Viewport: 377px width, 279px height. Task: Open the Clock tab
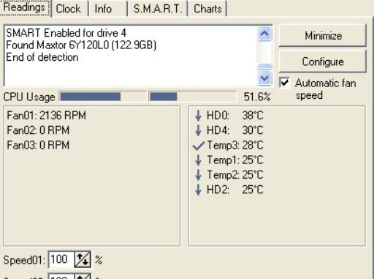[x=69, y=9]
